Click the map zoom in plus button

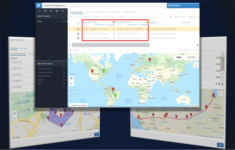[72, 78]
